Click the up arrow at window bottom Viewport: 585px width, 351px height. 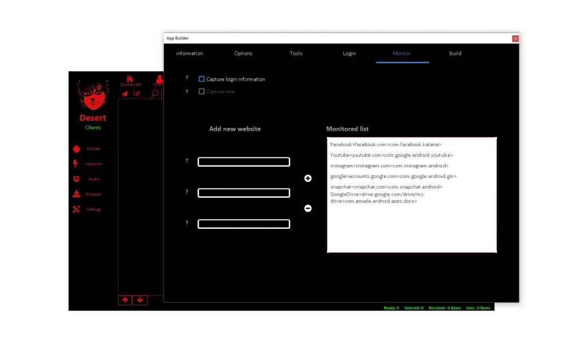125,300
